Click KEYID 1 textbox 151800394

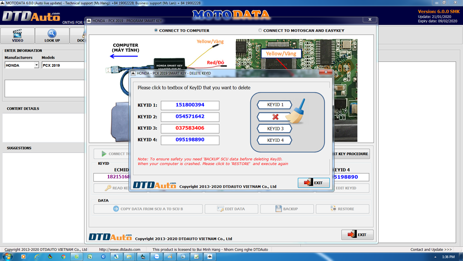[190, 105]
